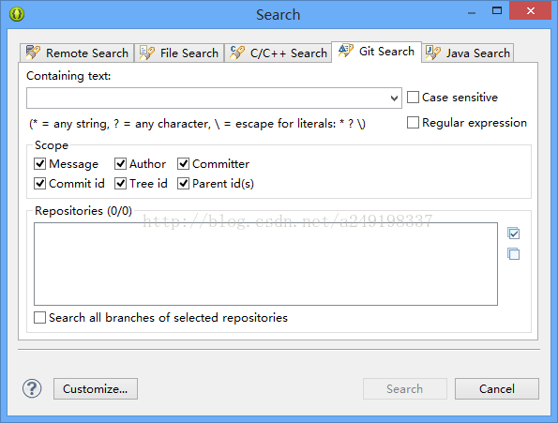558x423 pixels.
Task: Deselect all repositories with uncheck-all icon
Action: pos(514,253)
